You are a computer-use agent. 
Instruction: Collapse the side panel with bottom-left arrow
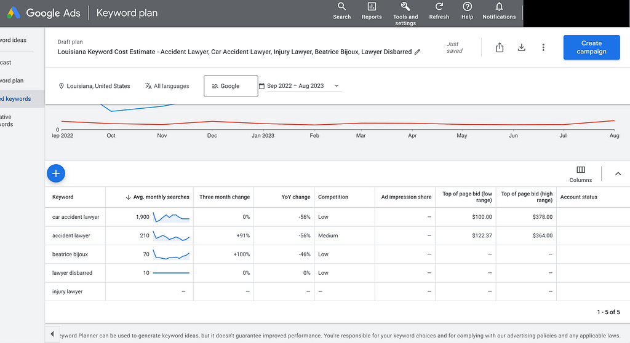(52, 334)
